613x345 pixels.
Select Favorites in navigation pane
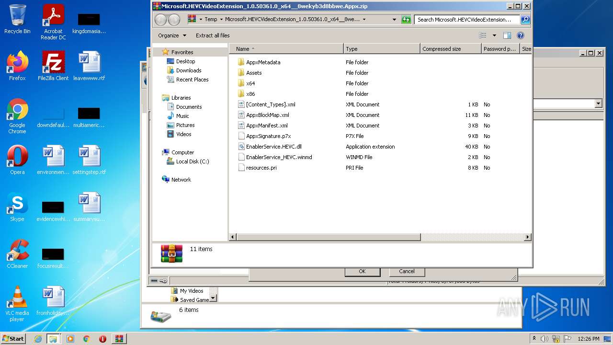182,52
